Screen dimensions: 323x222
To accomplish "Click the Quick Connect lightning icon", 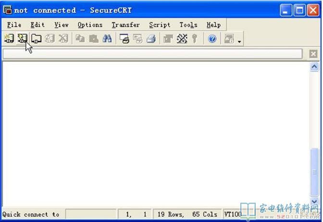I will click(22, 39).
